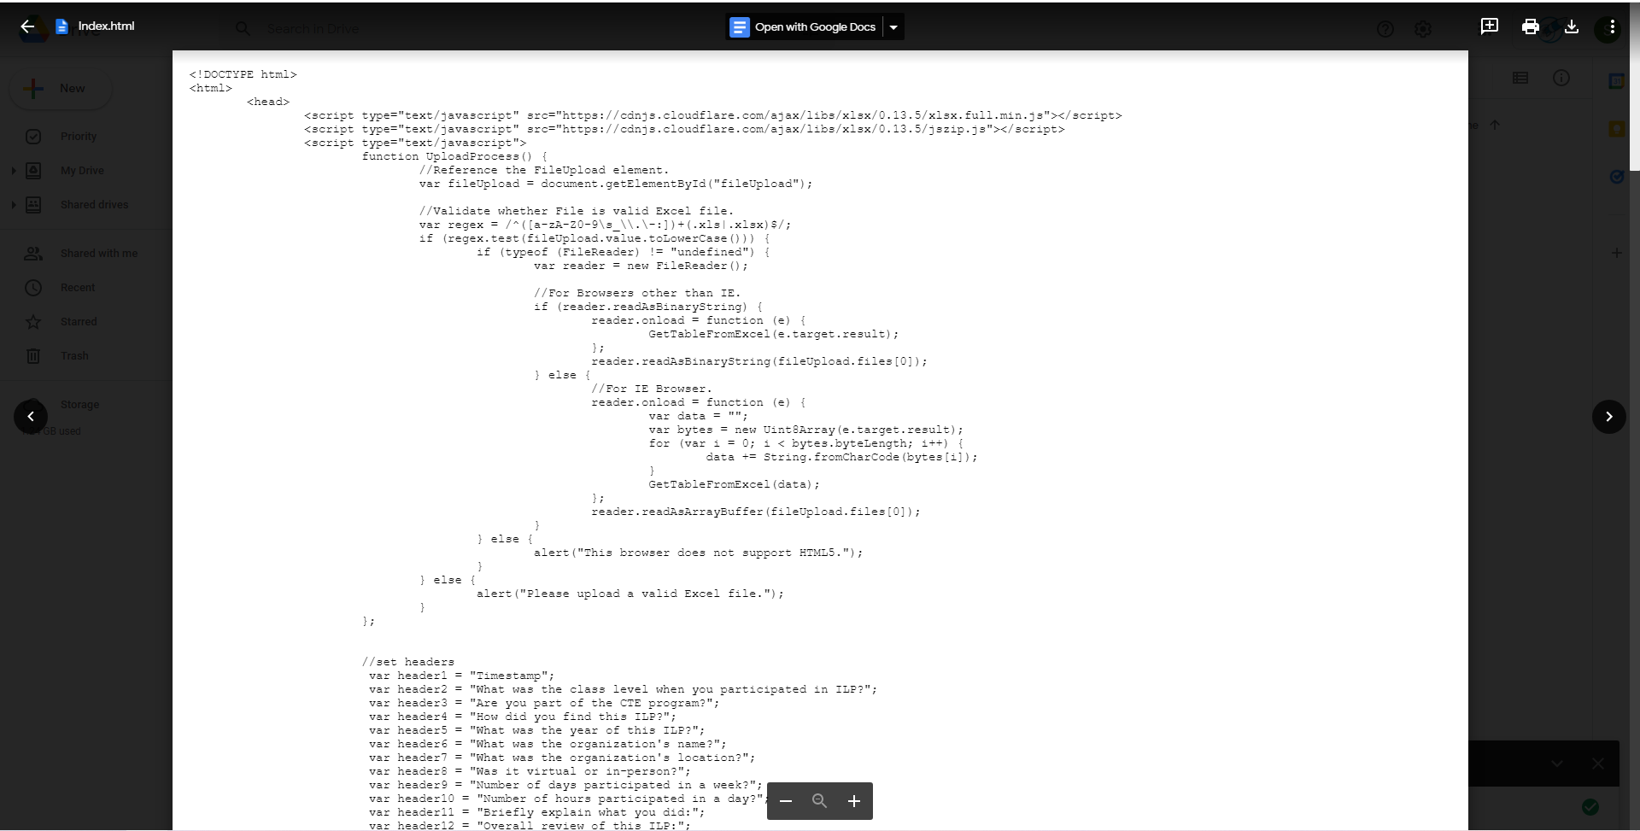Click Open with Google Docs button
The width and height of the screenshot is (1640, 831).
pos(804,27)
